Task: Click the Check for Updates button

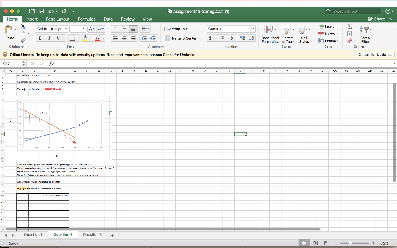Action: (375, 55)
